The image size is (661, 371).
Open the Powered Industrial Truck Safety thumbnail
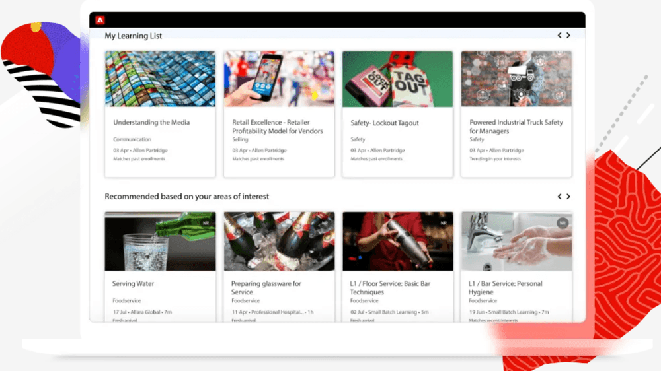(516, 79)
